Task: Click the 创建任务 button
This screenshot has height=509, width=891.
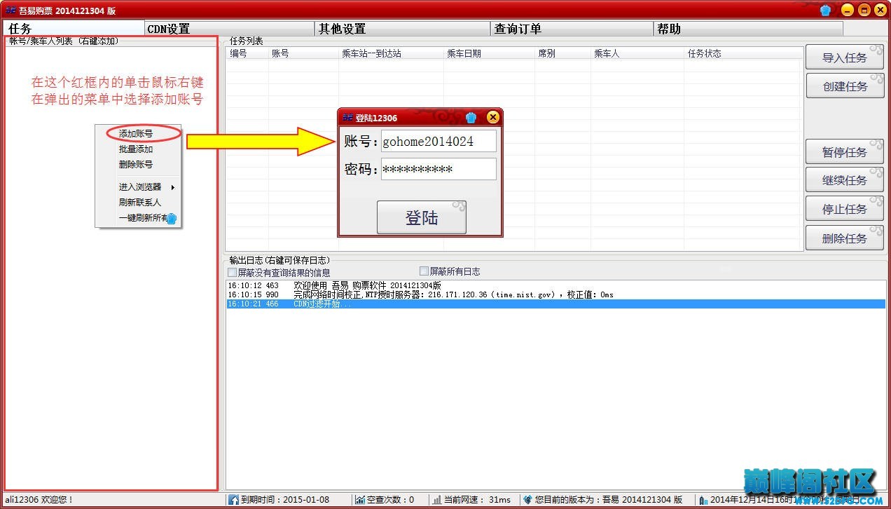Action: 844,86
